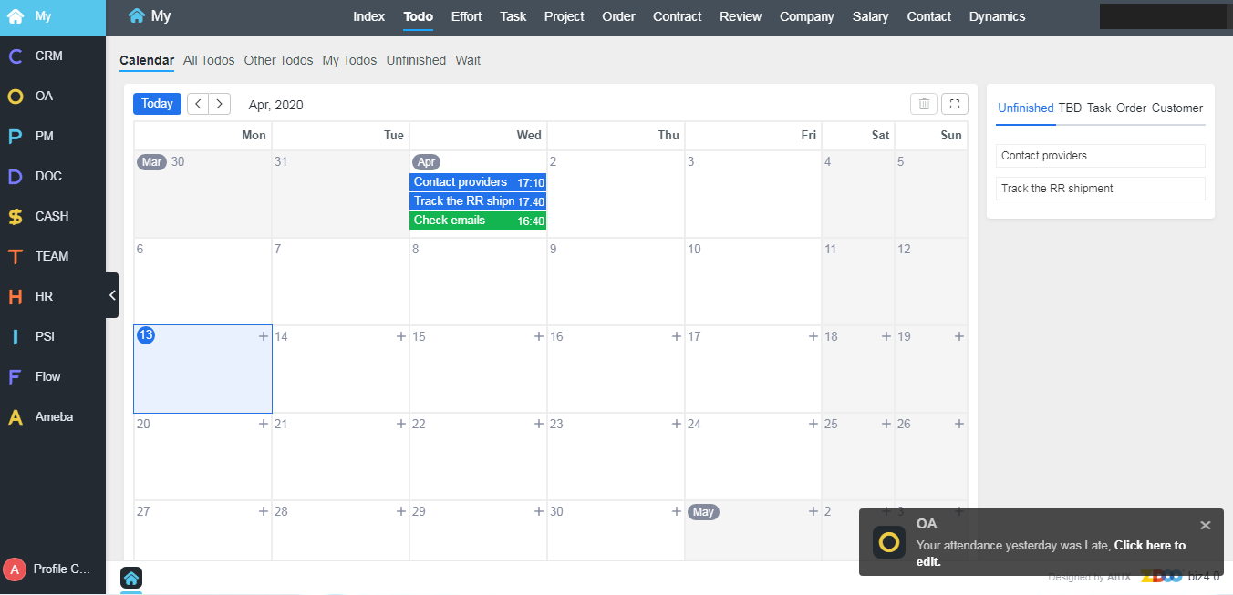Switch to Unfinished tab under Todo
The image size is (1233, 595).
click(416, 60)
